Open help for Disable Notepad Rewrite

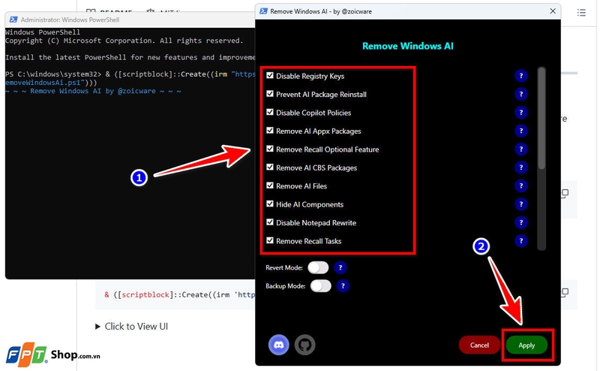pyautogui.click(x=520, y=223)
